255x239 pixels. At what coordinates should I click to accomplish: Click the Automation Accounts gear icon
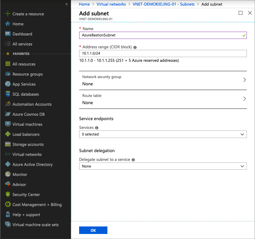coord(8,104)
